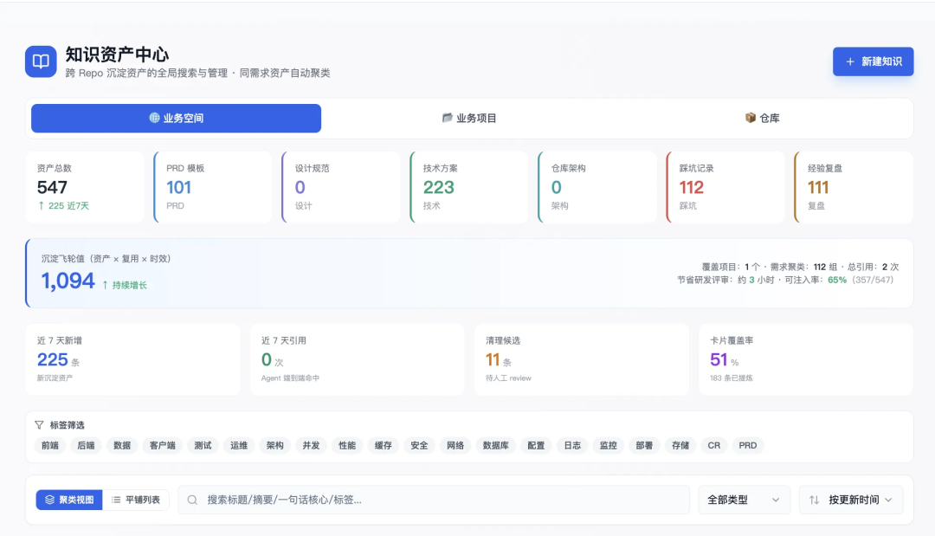Open the 按更新时间 sort dropdown
This screenshot has width=935, height=536.
tap(852, 500)
